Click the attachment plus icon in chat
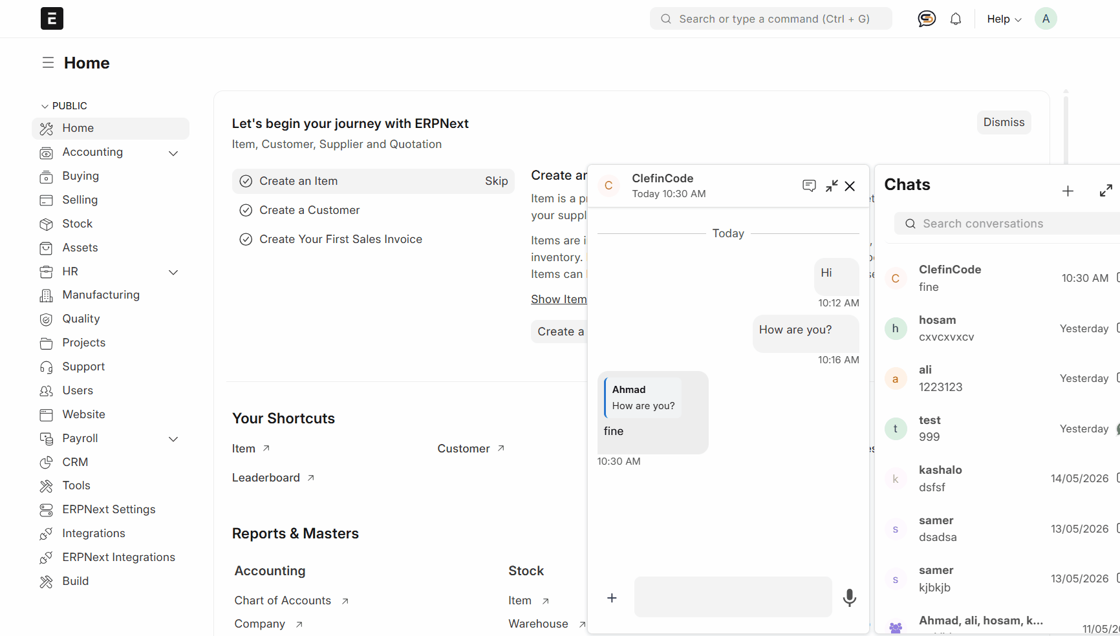1120x636 pixels. 612,598
